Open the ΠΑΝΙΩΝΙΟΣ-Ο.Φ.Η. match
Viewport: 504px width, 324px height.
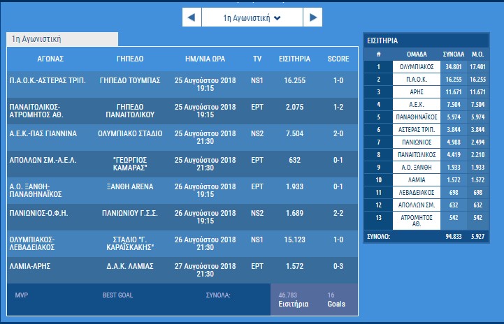point(40,212)
